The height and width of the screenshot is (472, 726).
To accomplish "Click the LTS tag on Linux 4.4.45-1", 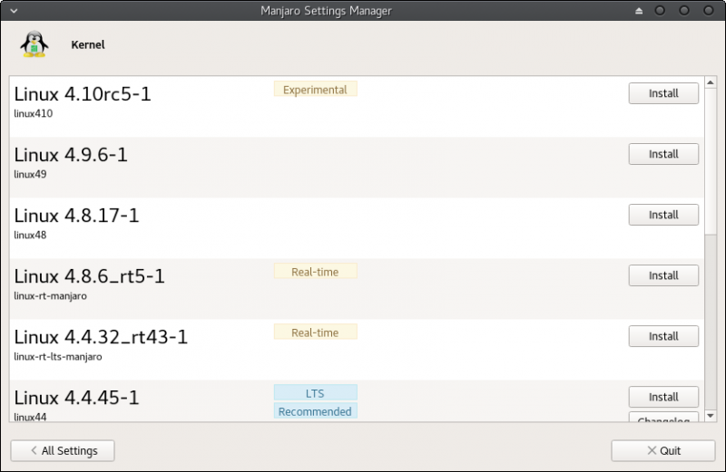I will pyautogui.click(x=315, y=392).
